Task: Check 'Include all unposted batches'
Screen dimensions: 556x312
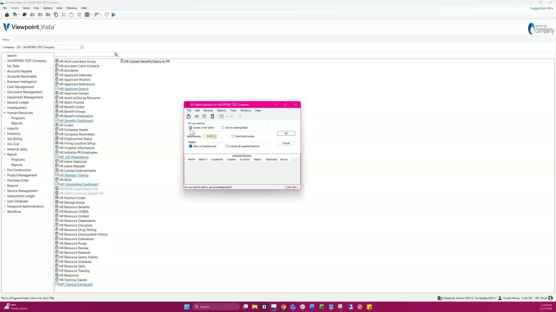Action: [227, 146]
